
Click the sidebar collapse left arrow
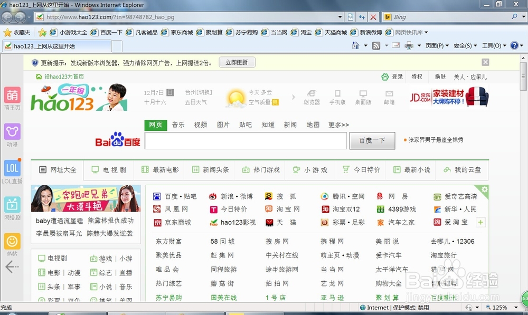(x=12, y=267)
